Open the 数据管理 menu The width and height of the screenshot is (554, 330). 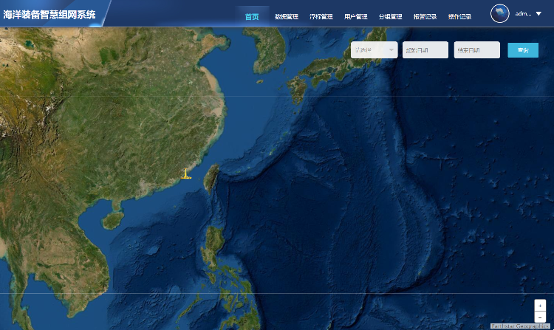point(287,16)
